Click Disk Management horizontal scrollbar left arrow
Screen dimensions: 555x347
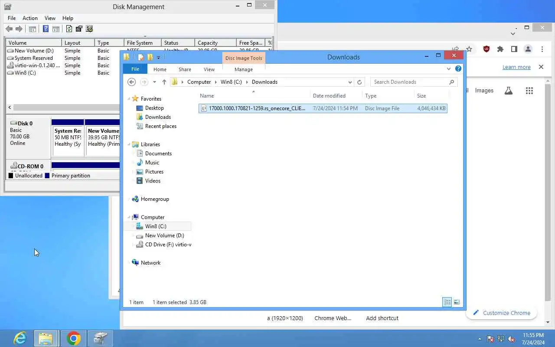[10, 107]
